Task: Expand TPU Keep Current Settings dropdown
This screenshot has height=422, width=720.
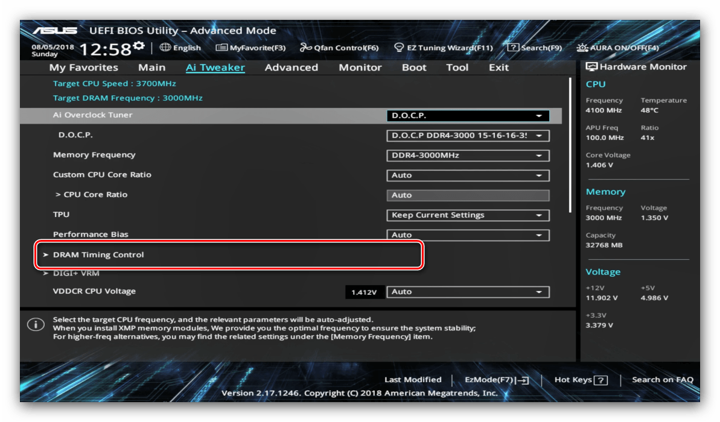Action: tap(468, 215)
